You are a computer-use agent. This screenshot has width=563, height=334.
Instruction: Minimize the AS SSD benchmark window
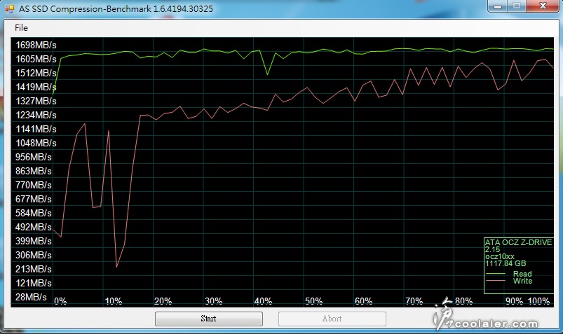pos(497,6)
